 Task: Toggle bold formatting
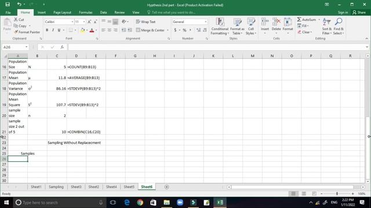(47, 30)
